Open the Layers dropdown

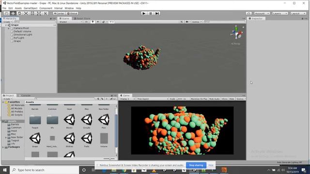point(280,14)
